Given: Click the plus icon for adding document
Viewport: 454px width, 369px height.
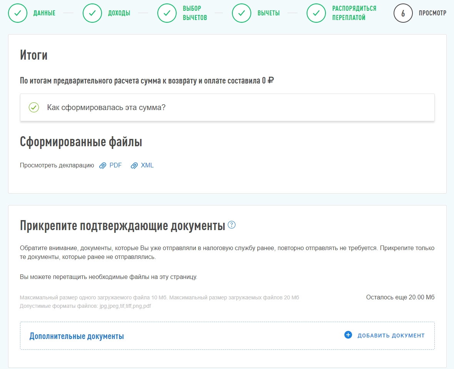Looking at the screenshot, I should click(348, 335).
